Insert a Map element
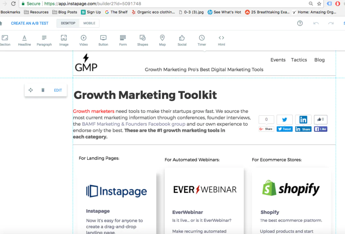This screenshot has width=345, height=234. [x=162, y=41]
